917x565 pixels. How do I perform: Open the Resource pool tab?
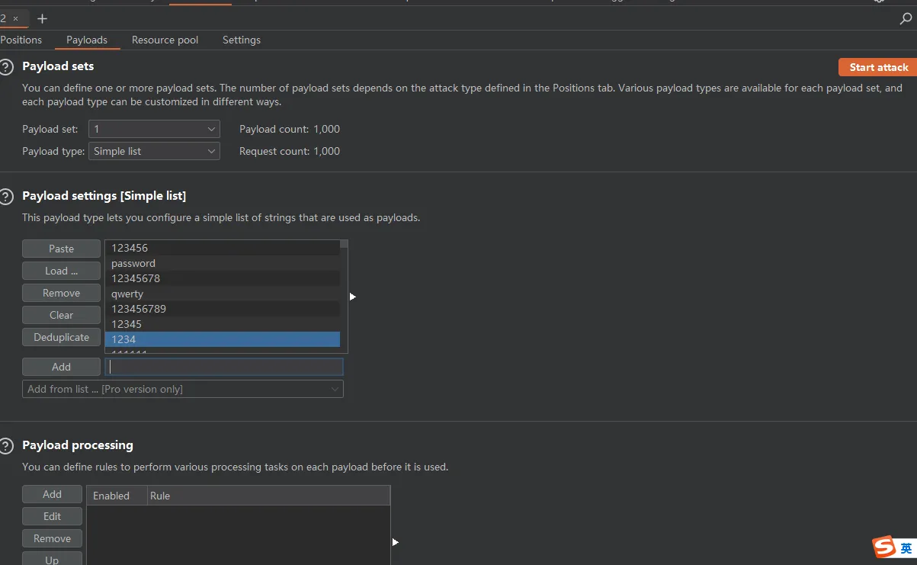pyautogui.click(x=165, y=40)
